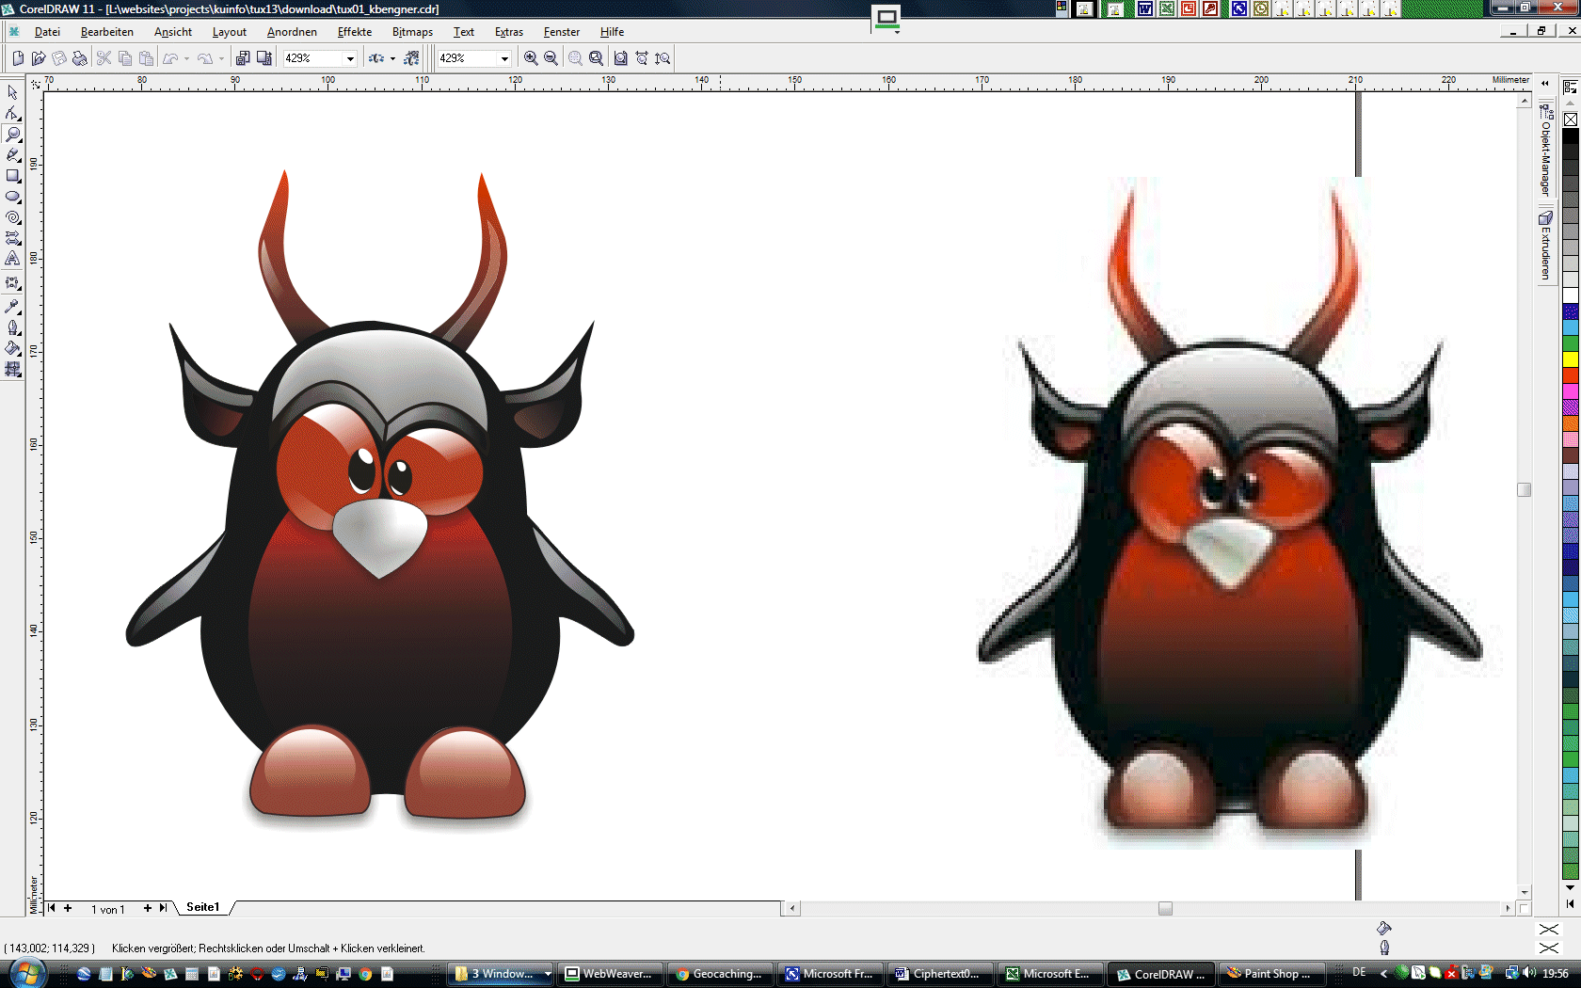
Task: Open a file via toolbar icon
Action: pos(39,58)
